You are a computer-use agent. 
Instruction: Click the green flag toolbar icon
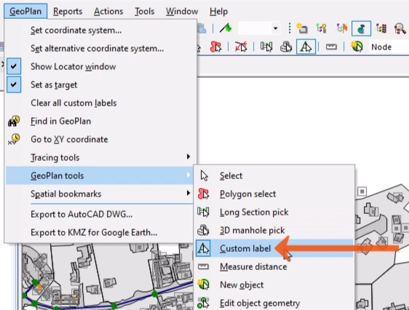click(x=226, y=28)
